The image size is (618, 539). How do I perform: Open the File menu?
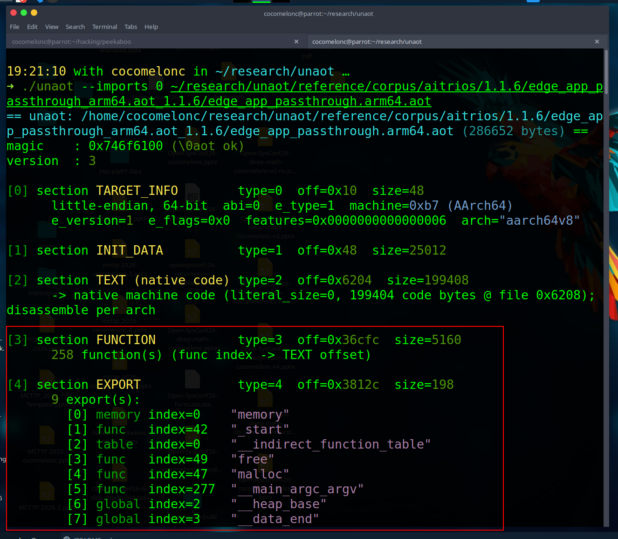pyautogui.click(x=14, y=27)
